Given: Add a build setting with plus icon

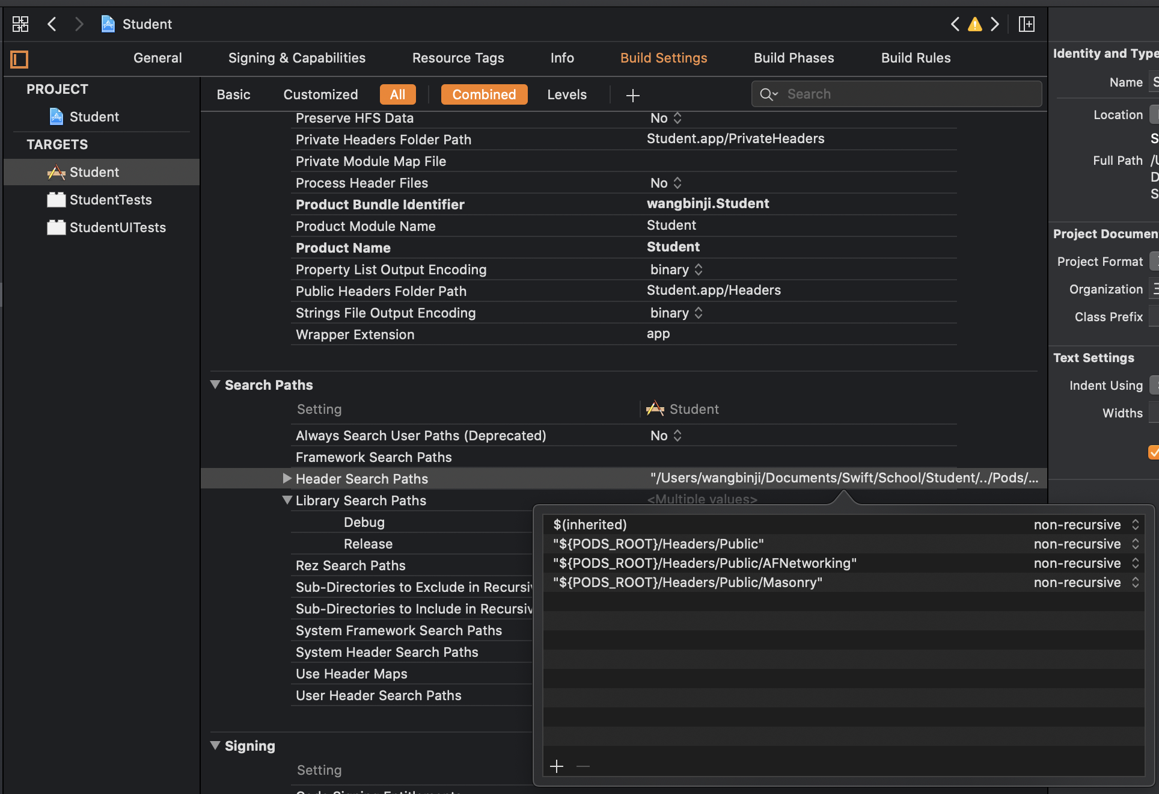Looking at the screenshot, I should pos(632,95).
